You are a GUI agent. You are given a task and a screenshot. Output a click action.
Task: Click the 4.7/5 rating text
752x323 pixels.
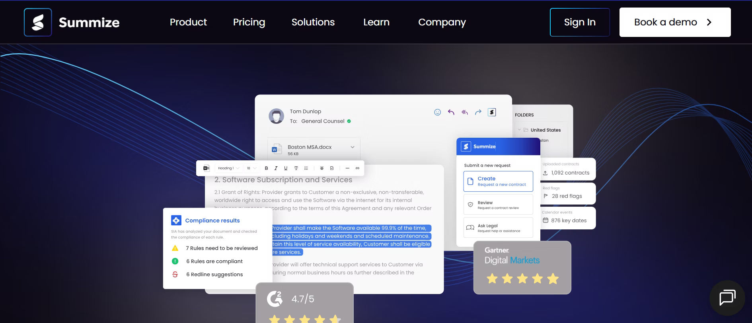coord(303,299)
